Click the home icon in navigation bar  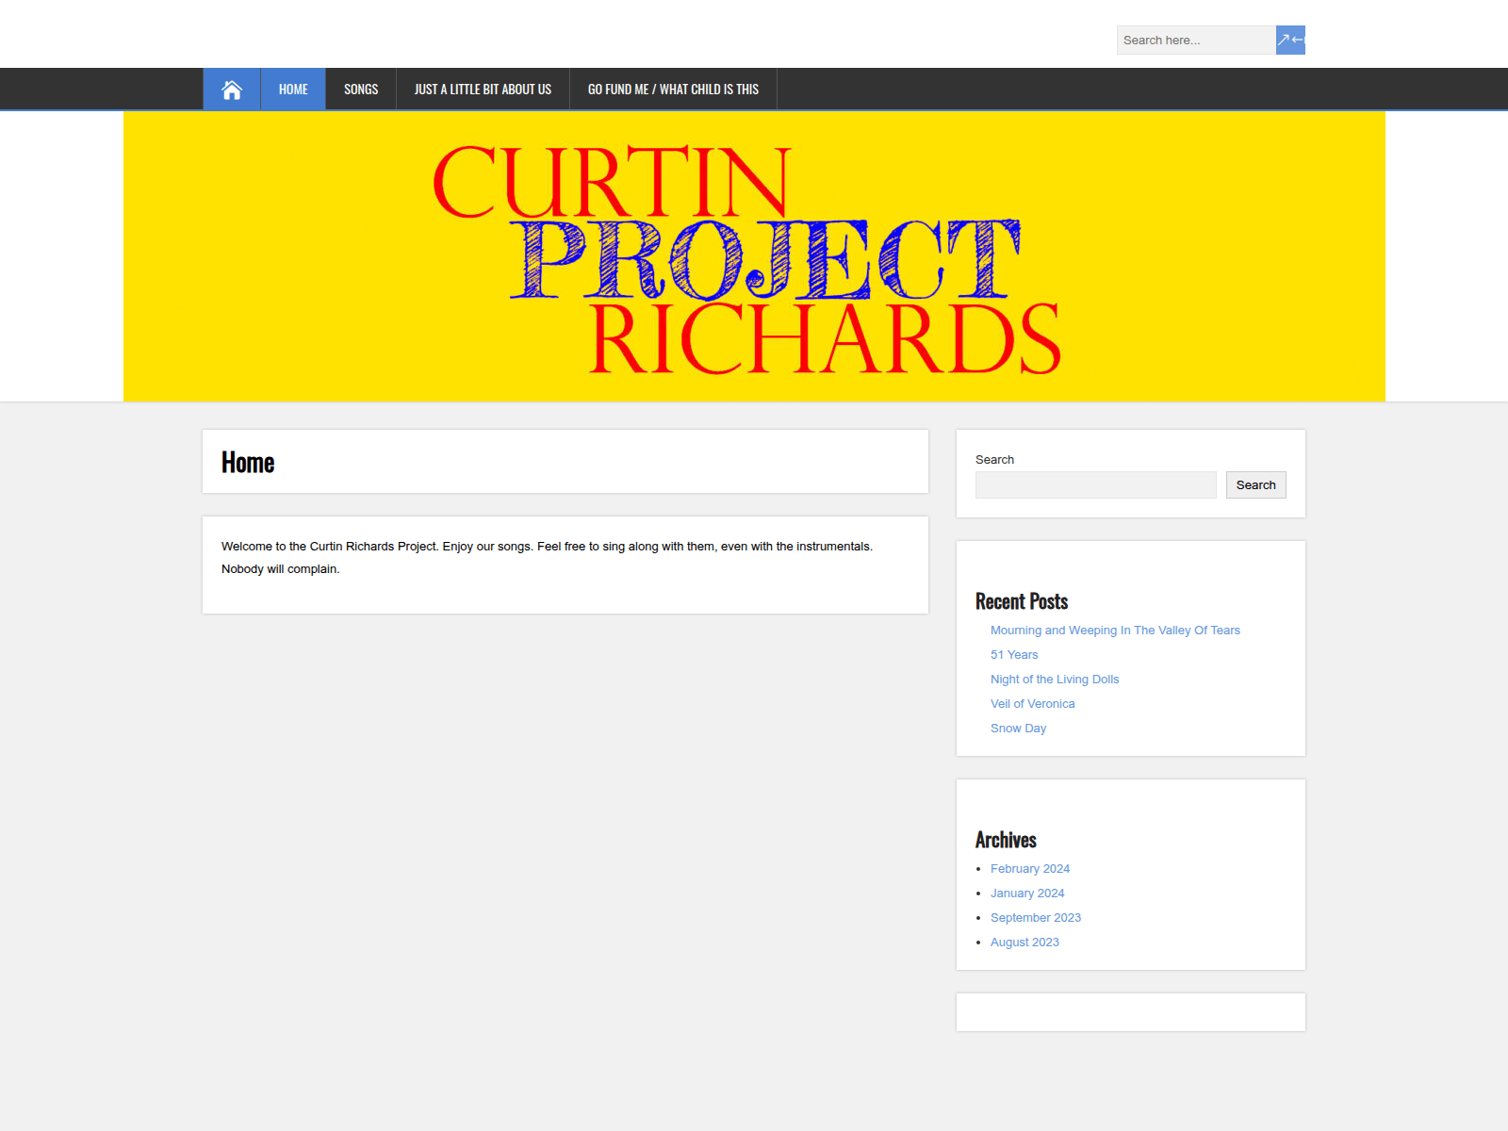[x=232, y=90]
